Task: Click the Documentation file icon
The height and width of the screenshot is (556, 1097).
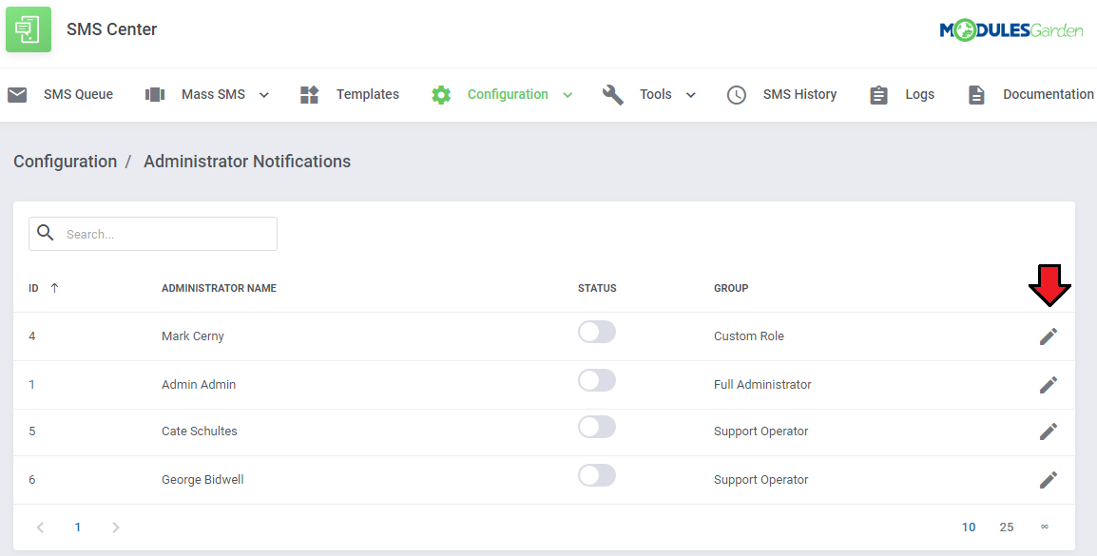Action: (x=976, y=94)
